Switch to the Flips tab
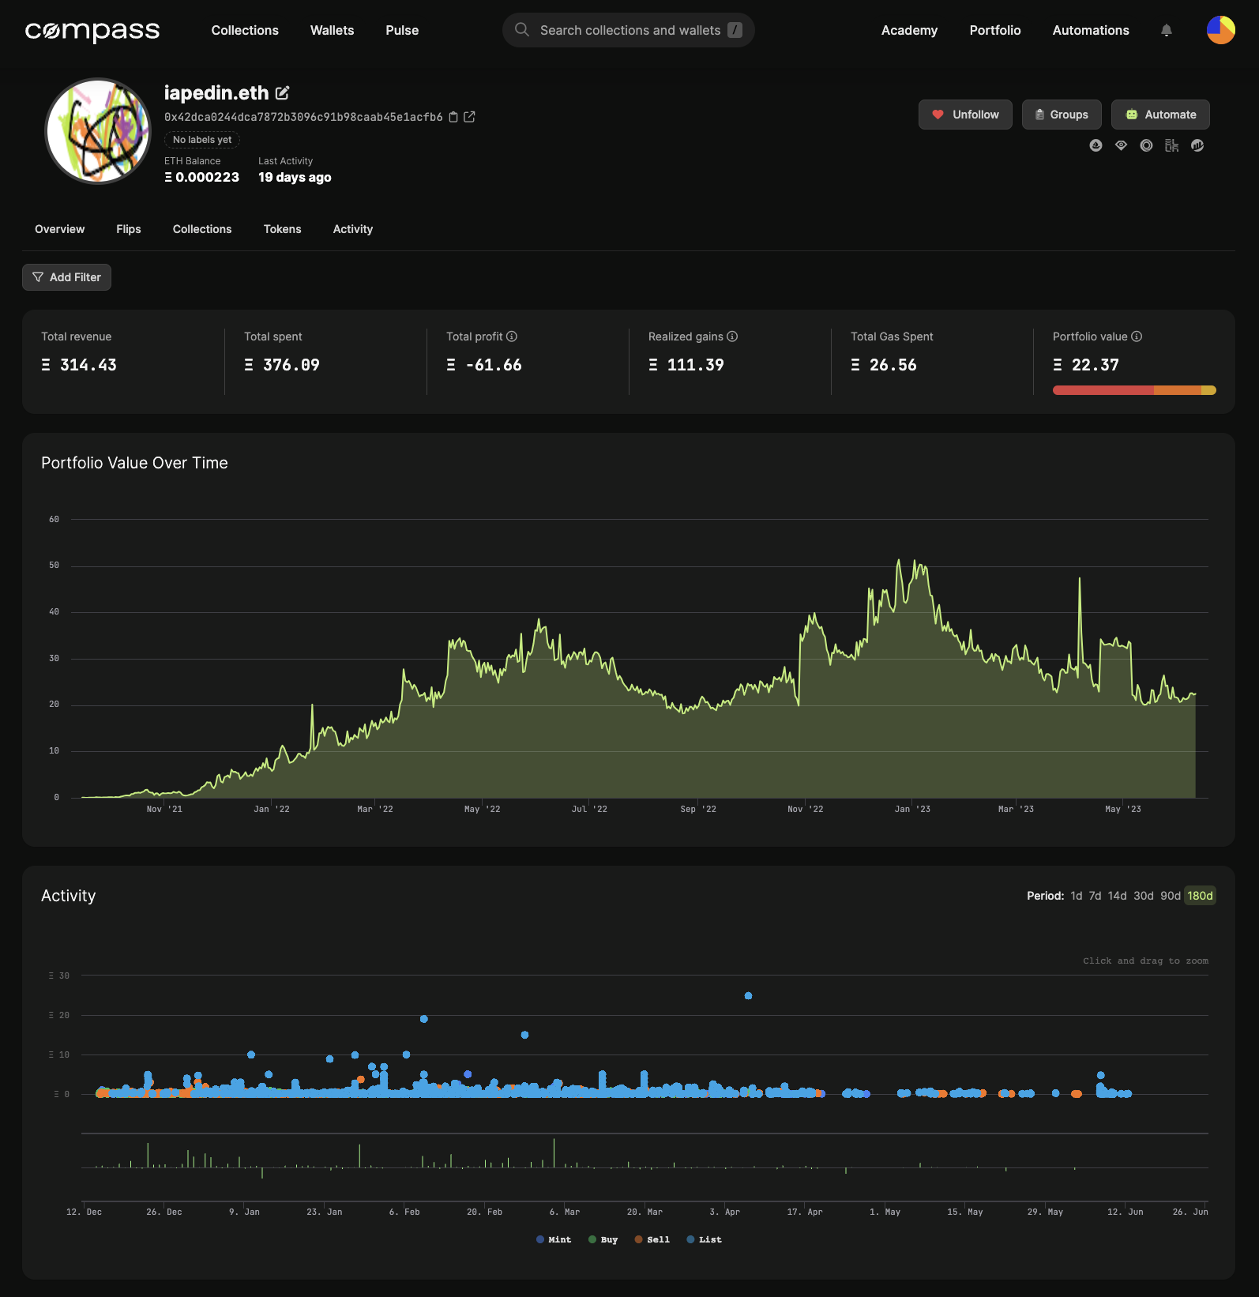1259x1297 pixels. coord(128,229)
